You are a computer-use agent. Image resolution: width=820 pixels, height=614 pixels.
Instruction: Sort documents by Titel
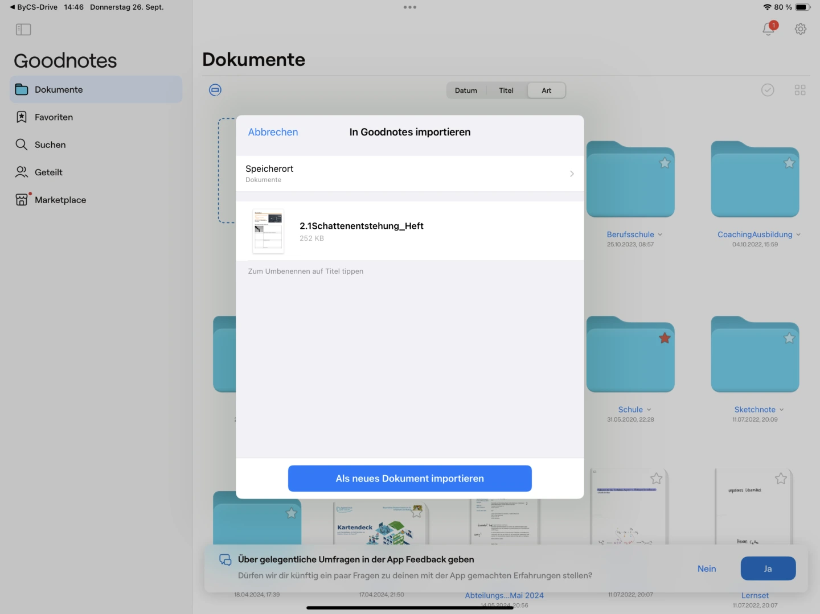click(x=506, y=90)
